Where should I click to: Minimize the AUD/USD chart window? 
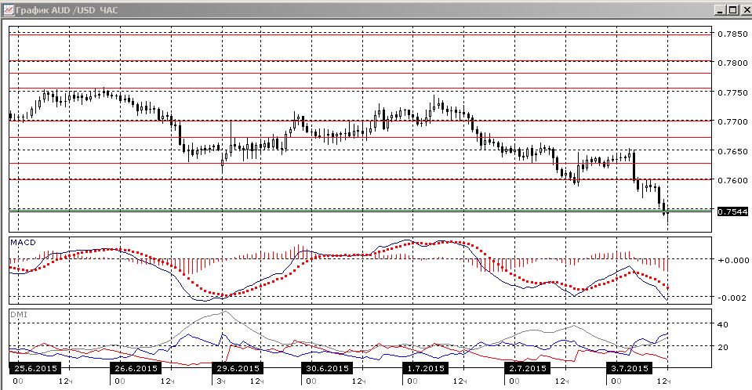tap(720, 9)
